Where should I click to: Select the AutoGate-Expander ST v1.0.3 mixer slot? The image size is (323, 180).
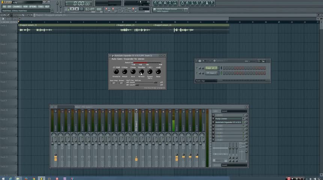pyautogui.click(x=228, y=122)
